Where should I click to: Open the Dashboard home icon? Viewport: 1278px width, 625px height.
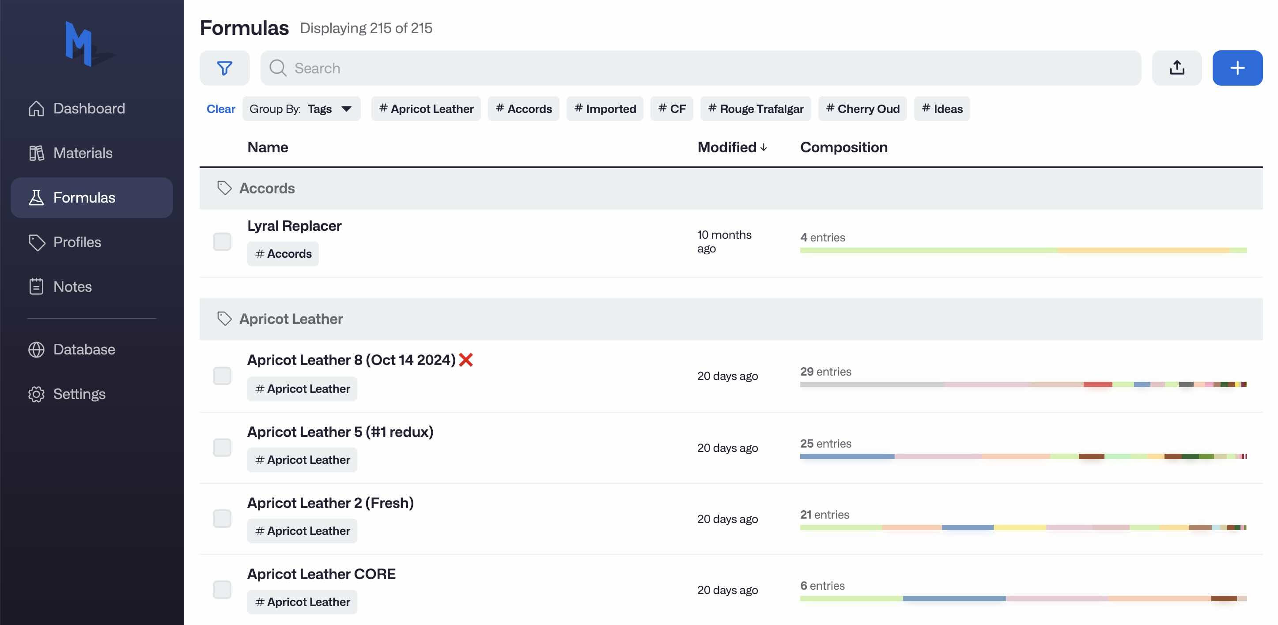click(x=36, y=108)
